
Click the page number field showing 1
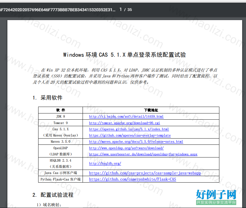(x=120, y=9)
